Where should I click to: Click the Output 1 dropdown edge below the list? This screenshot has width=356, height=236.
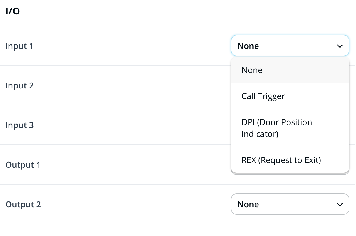click(290, 174)
